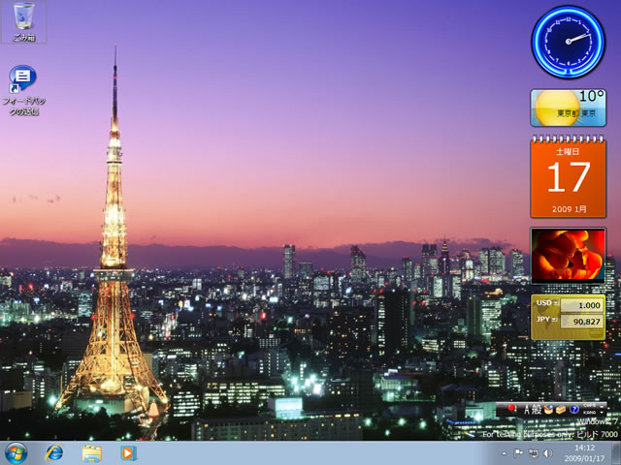Viewport: 621px width, 465px height.
Task: Click the Show Desktop button at the taskbar edge
Action: point(617,453)
